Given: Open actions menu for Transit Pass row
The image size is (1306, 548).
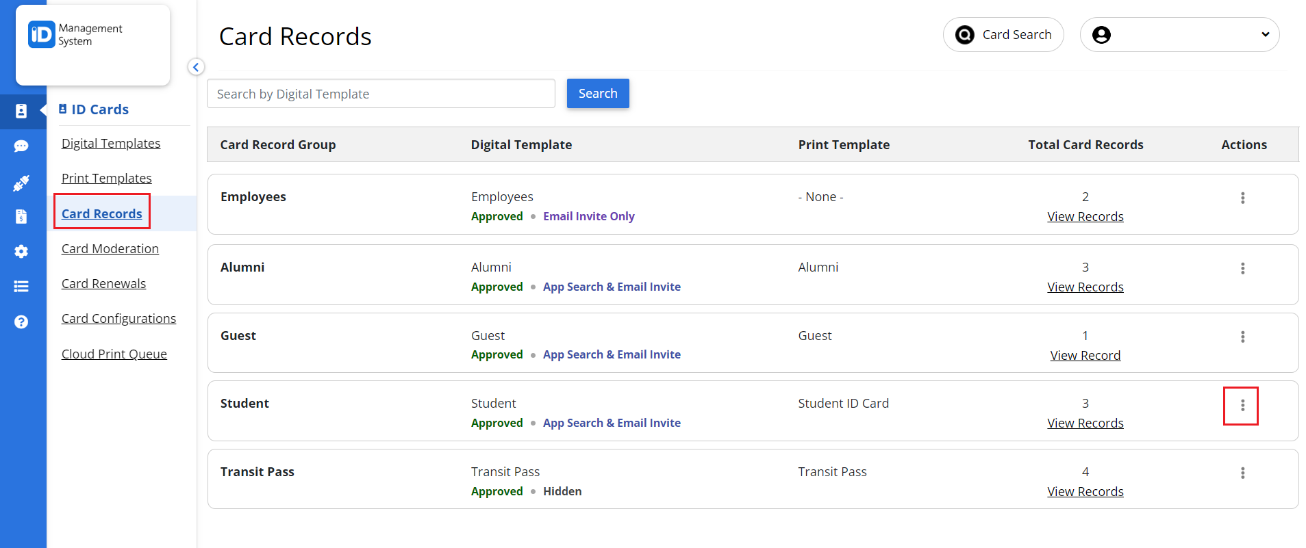Looking at the screenshot, I should click(1242, 473).
